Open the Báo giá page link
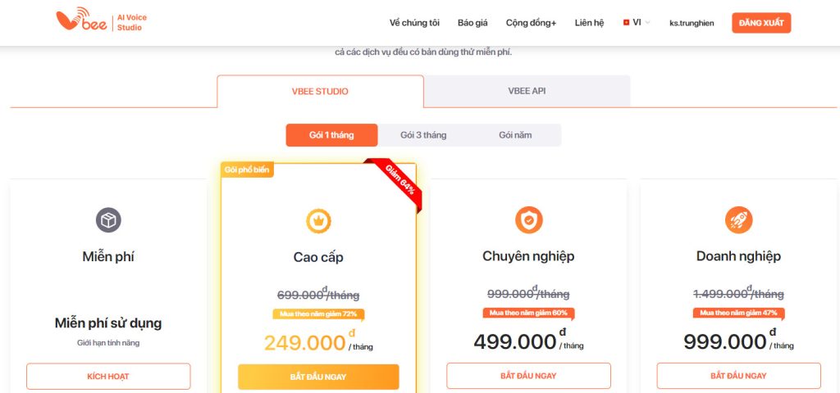 pyautogui.click(x=472, y=23)
